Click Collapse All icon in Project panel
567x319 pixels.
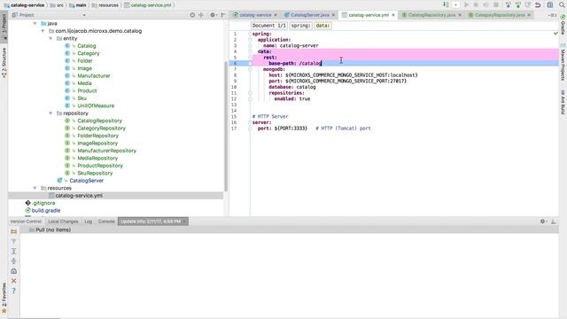point(201,15)
